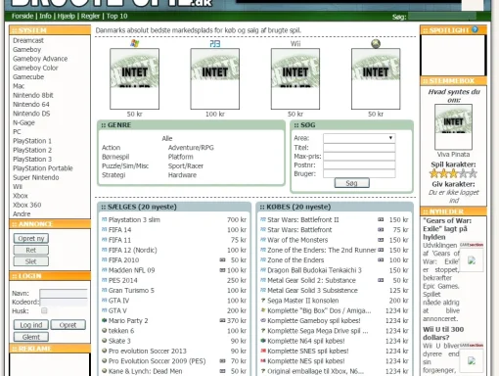Screen dimensions: 499x376
Task: Click the header Søg search field
Action: coord(442,17)
